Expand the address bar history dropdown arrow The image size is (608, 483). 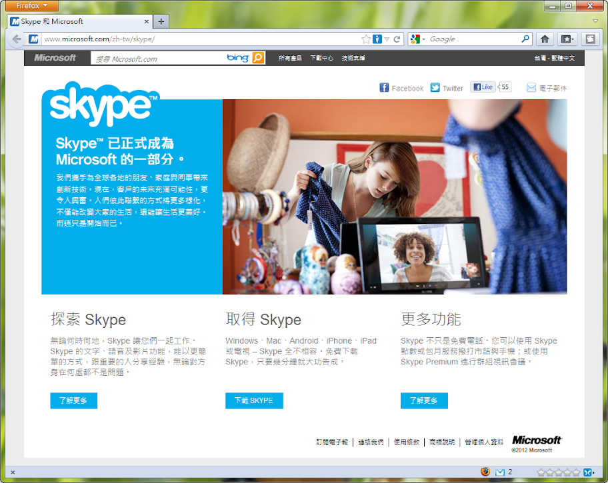[x=387, y=39]
